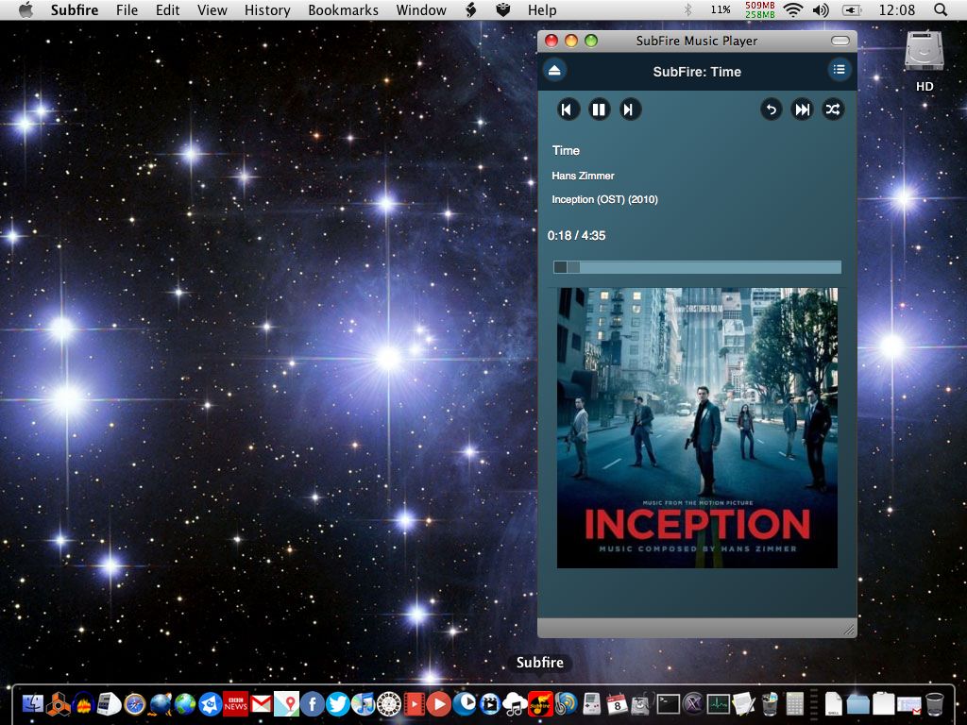Screen dimensions: 967x725
Task: Open Twitter from the dock
Action: pos(338,703)
